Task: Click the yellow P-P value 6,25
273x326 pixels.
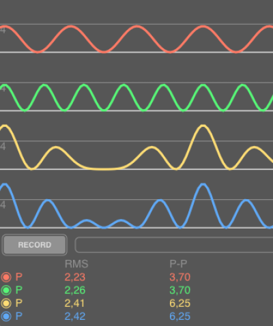Action: 179,303
